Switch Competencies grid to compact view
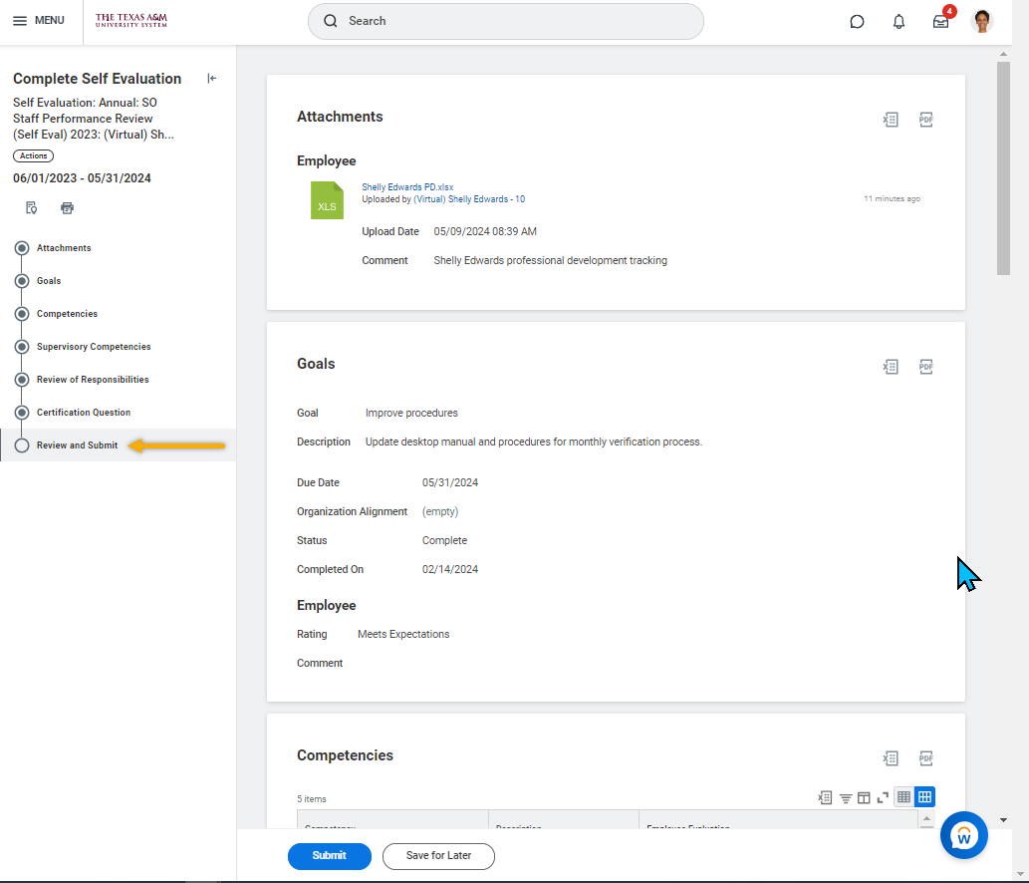 tap(903, 797)
